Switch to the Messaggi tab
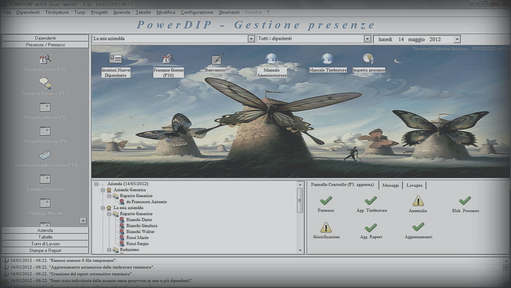The image size is (511, 288). (390, 185)
